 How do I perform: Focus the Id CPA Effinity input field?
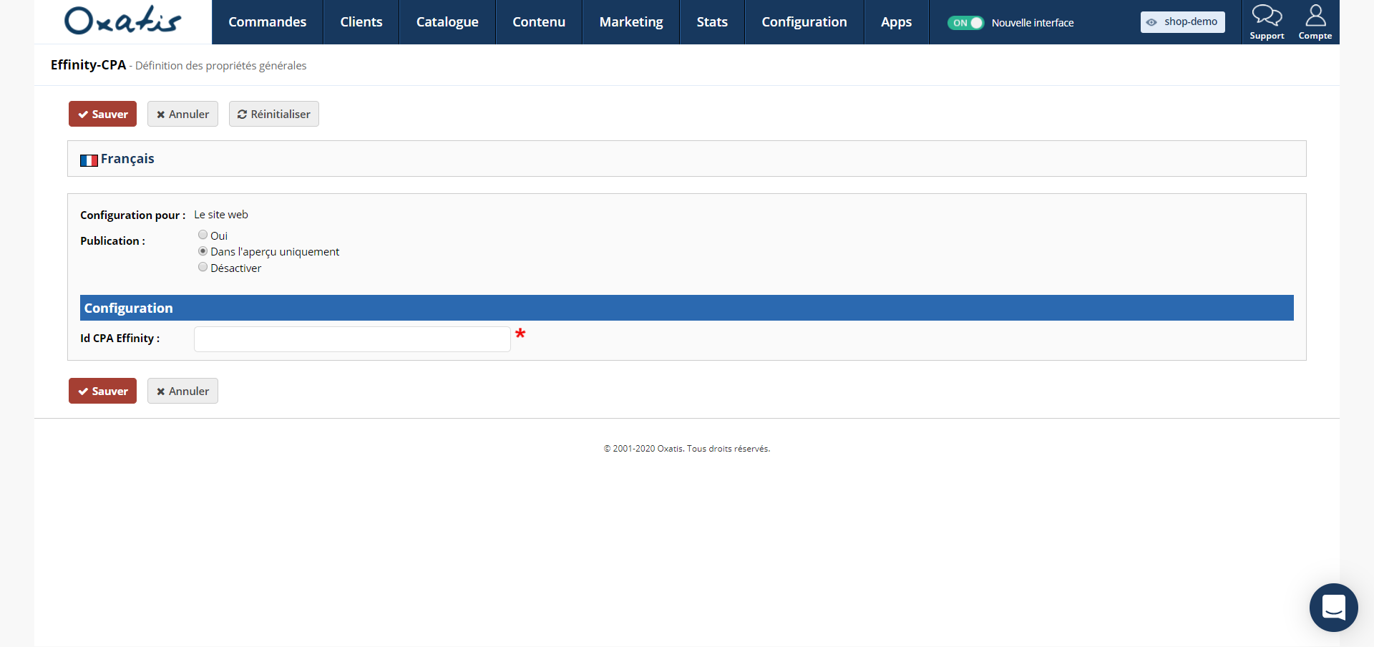[352, 339]
